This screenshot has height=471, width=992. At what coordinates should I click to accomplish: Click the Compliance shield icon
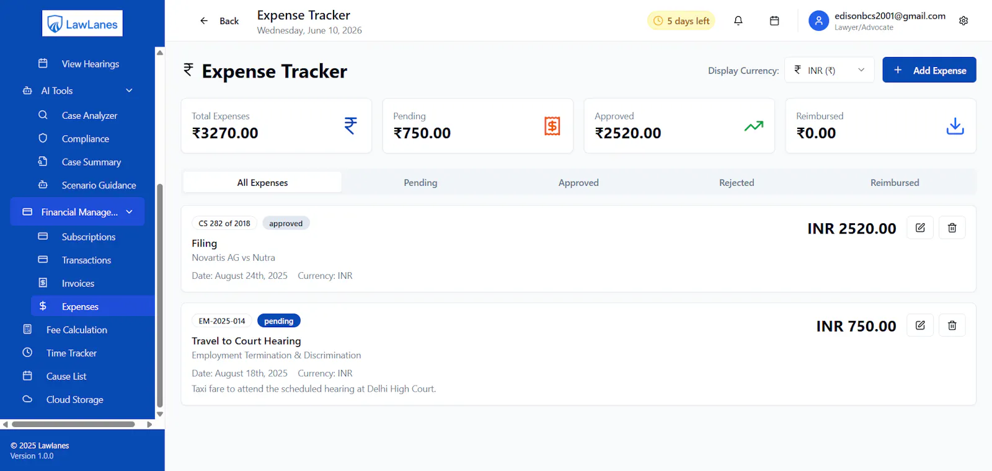(x=43, y=138)
